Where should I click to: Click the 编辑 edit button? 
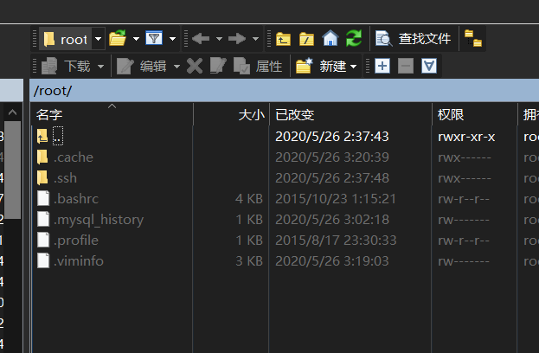pos(142,66)
